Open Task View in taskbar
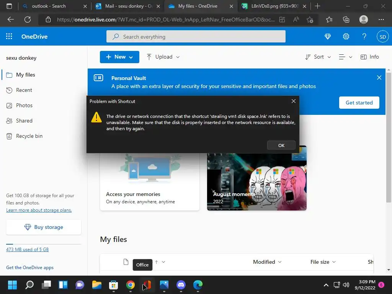Screen dimensions: 392x294 [x=46, y=285]
